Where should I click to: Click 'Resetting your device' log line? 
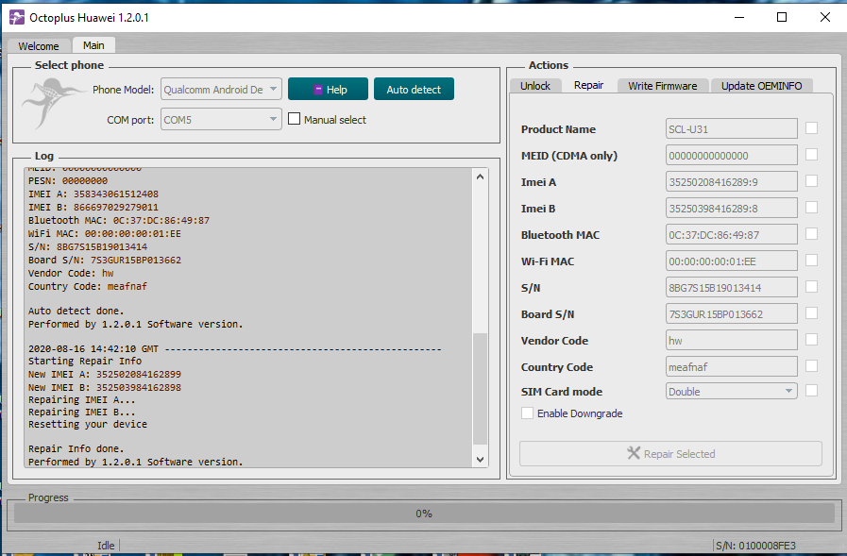coord(88,424)
